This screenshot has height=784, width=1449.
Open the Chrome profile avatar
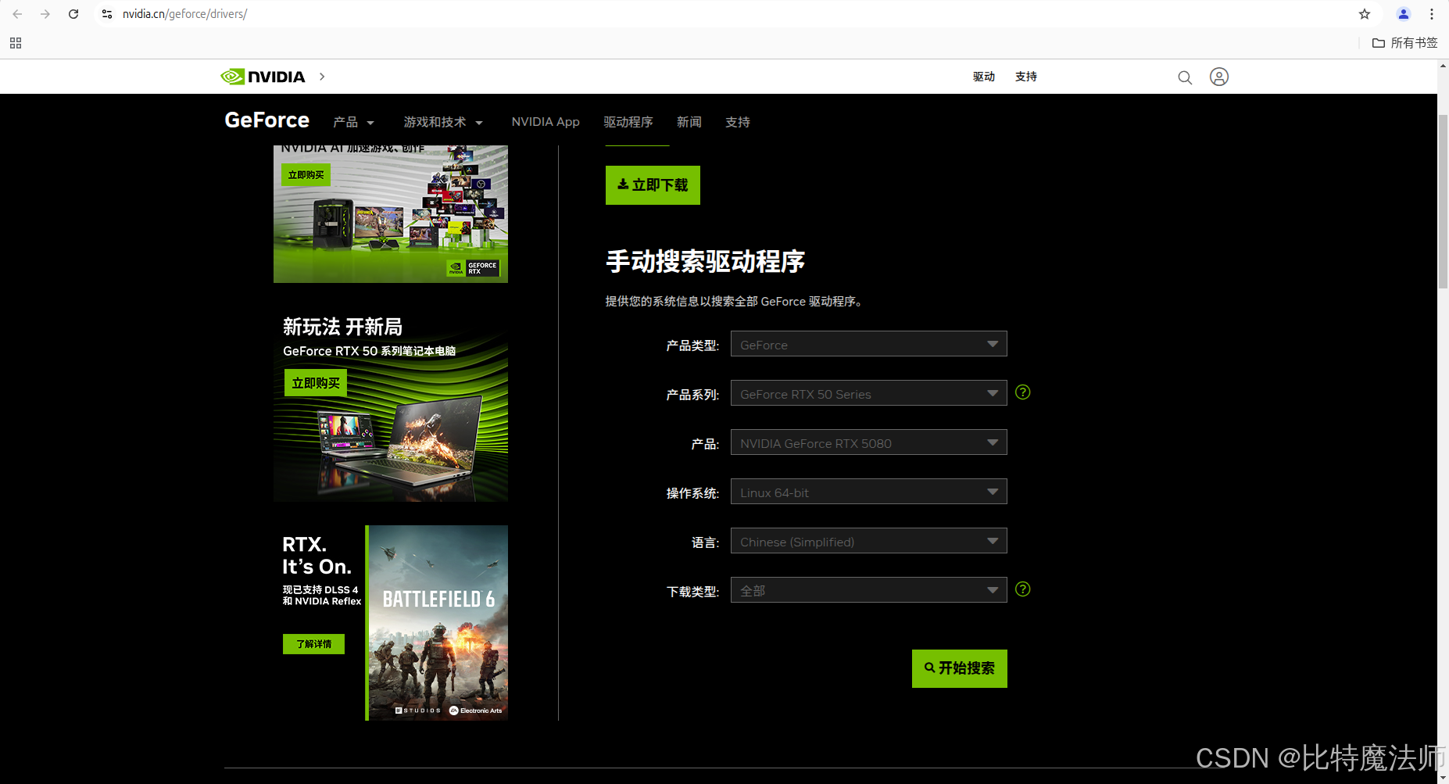pyautogui.click(x=1404, y=14)
